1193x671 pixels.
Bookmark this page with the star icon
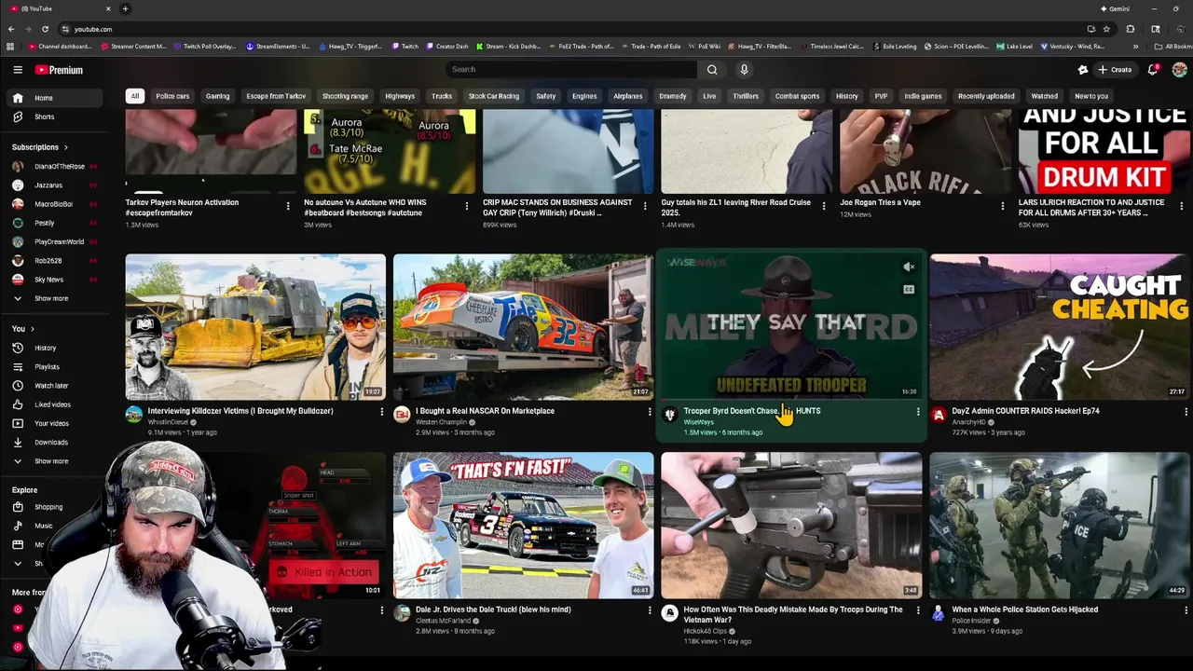[x=1106, y=29]
